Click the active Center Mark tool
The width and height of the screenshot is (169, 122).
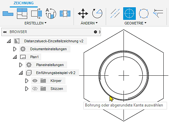129,14
